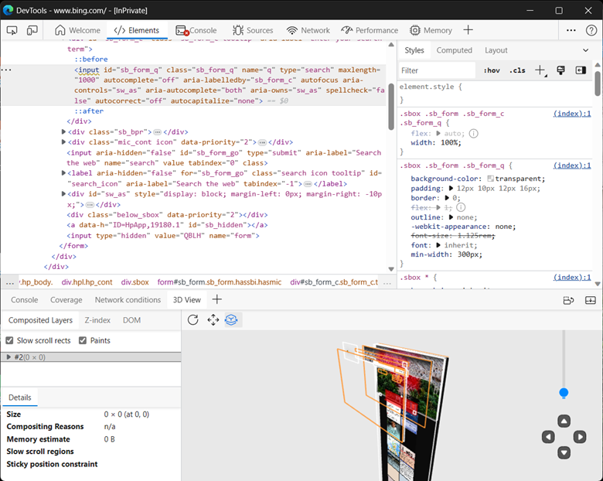Expand the border shorthand triangle
Screen dimensions: 603x481
(x=447, y=198)
